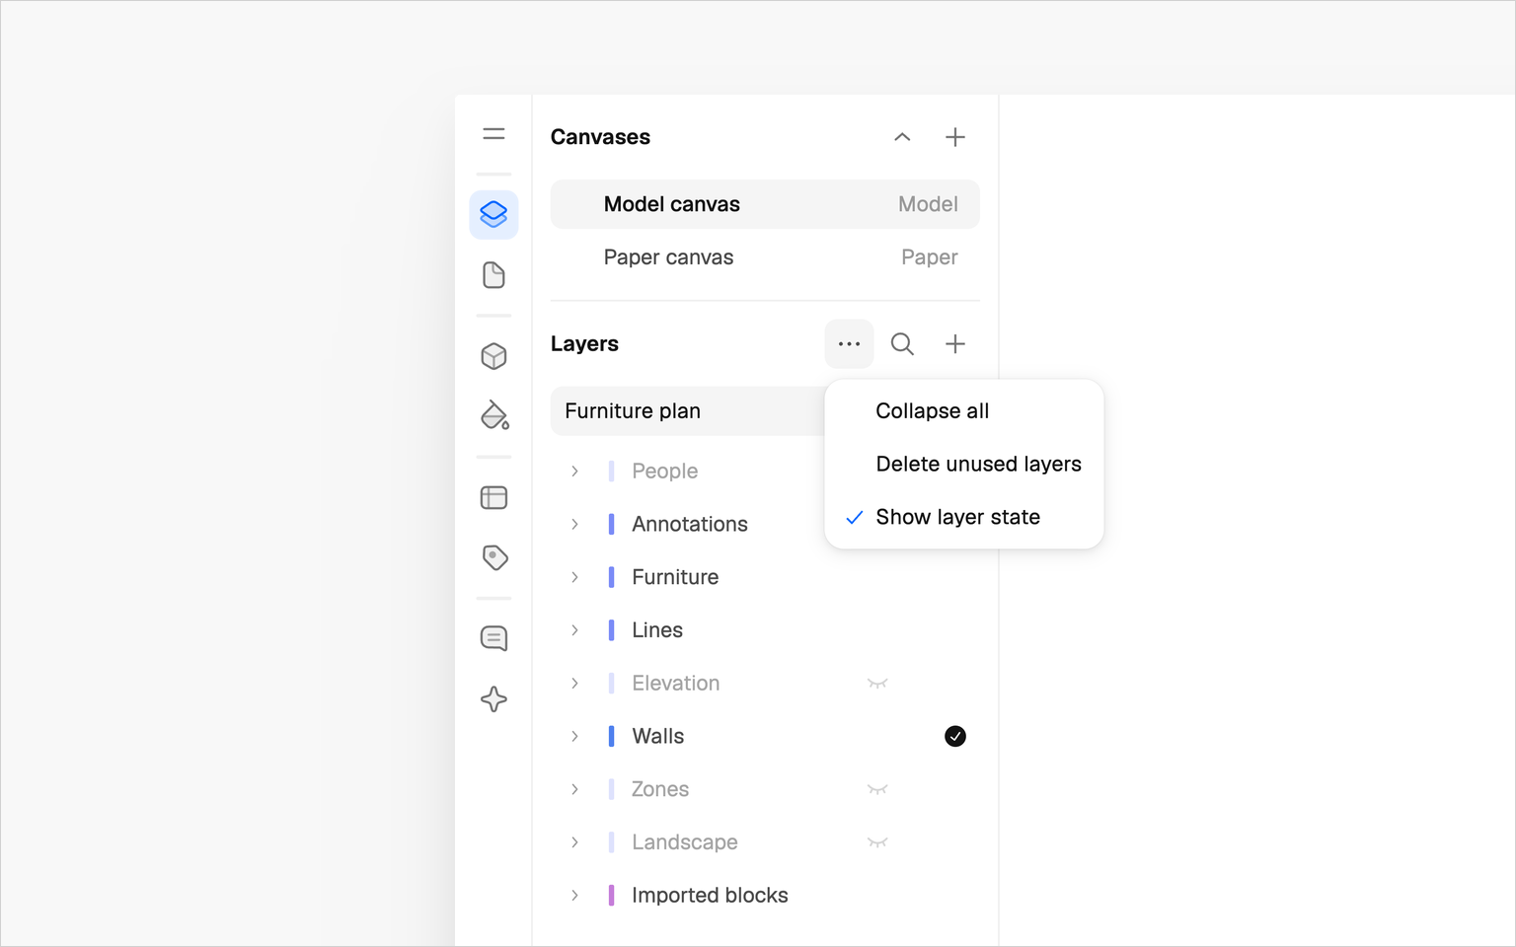1516x947 pixels.
Task: Open the table layout icon
Action: [x=493, y=497]
